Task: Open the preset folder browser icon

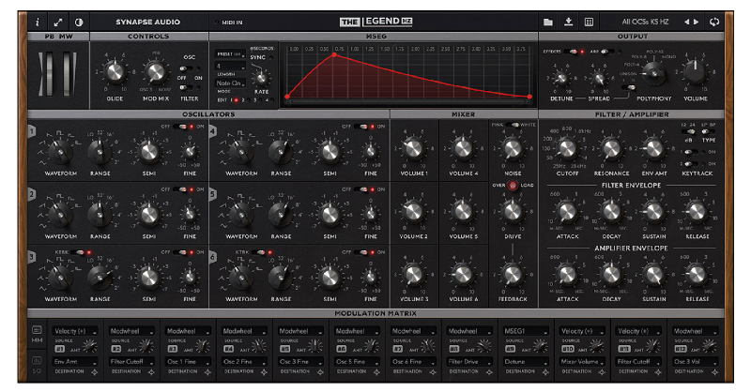Action: [x=548, y=22]
